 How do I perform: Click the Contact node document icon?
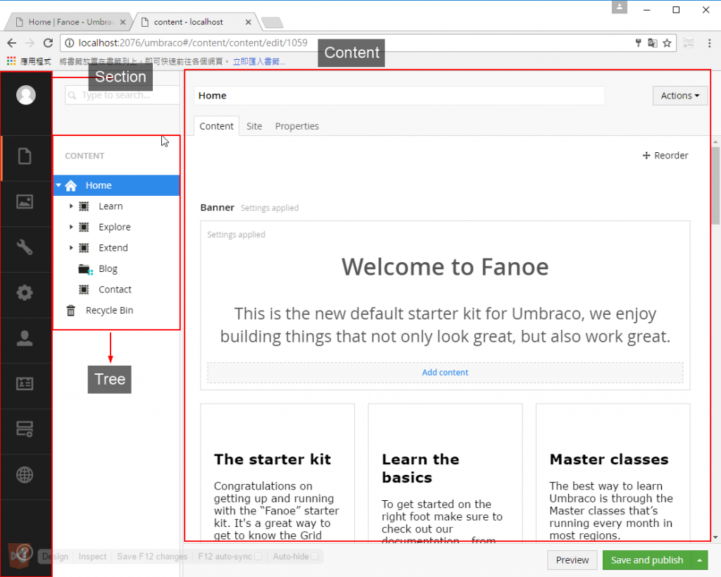click(x=84, y=290)
